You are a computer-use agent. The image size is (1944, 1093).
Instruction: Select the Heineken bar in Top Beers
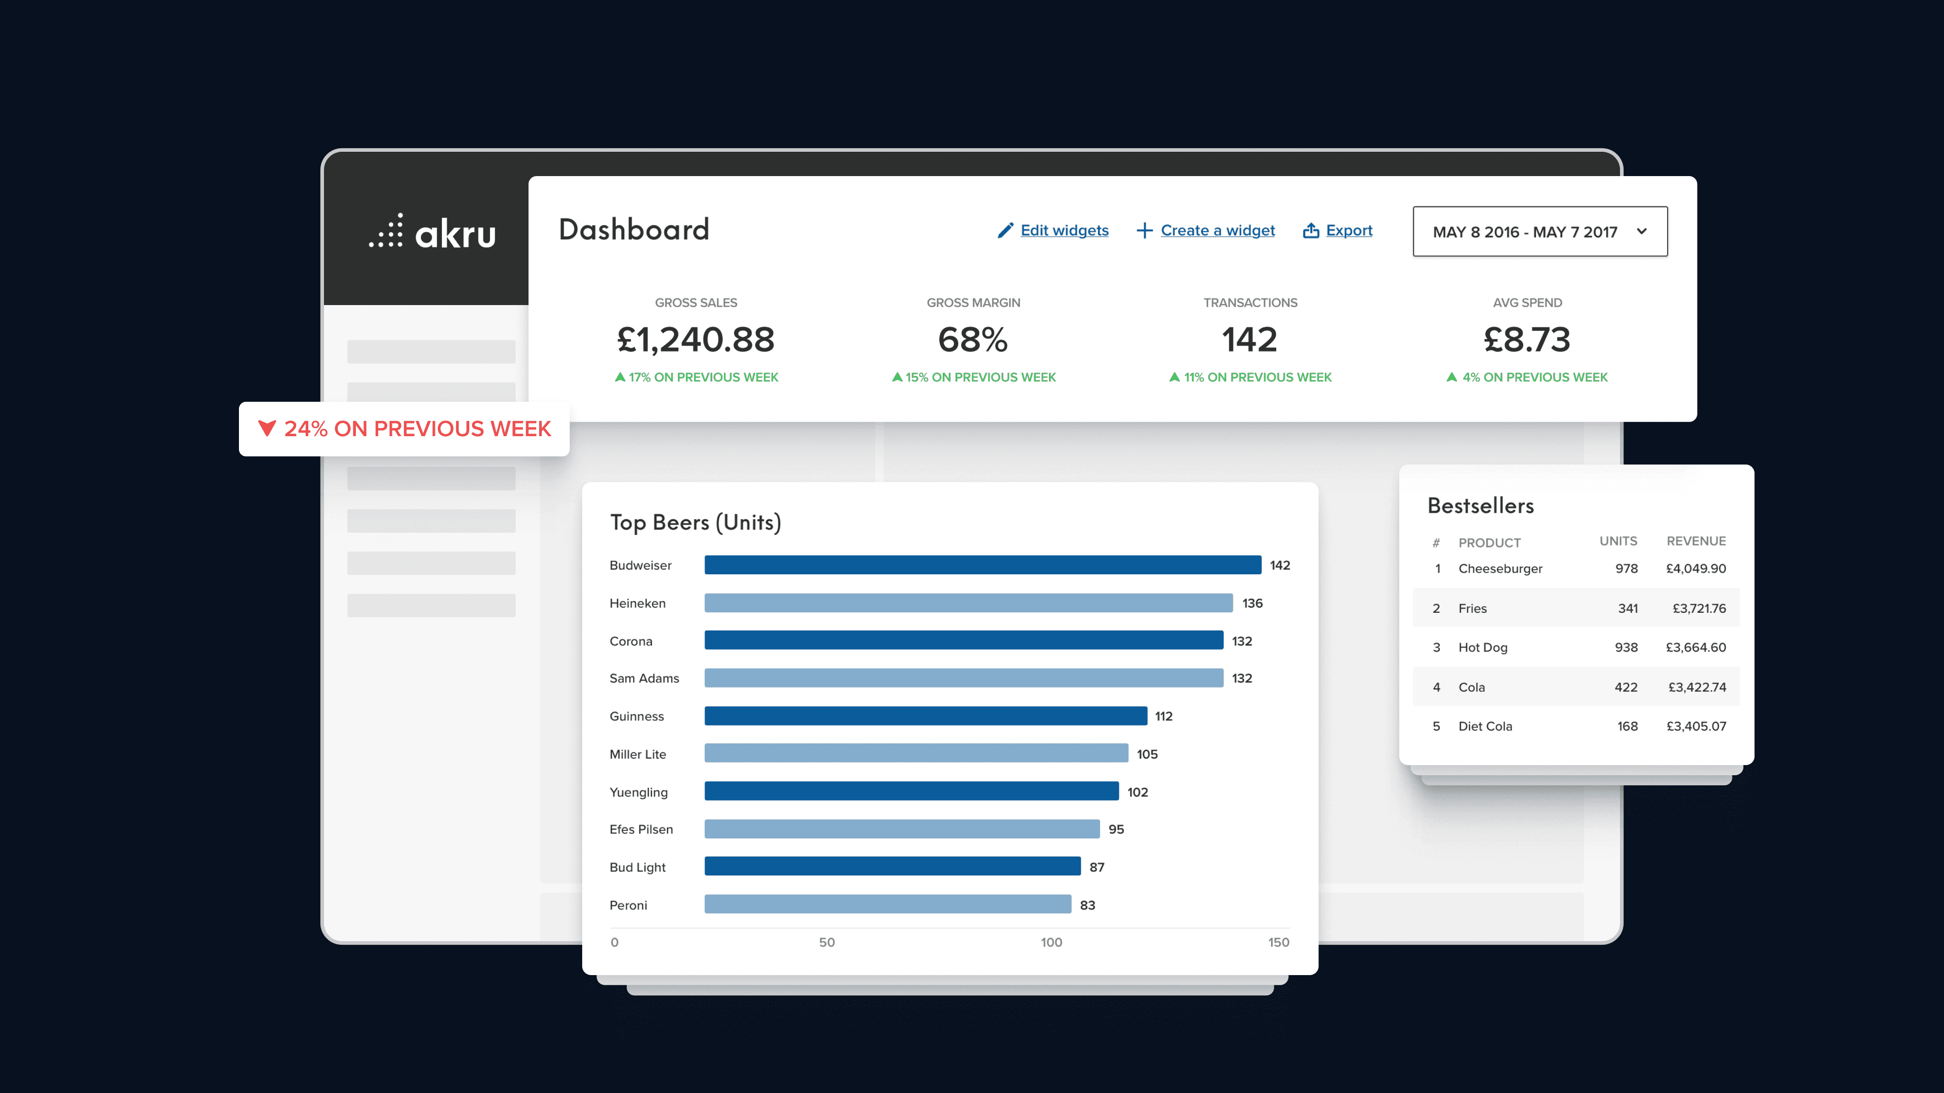click(x=968, y=603)
